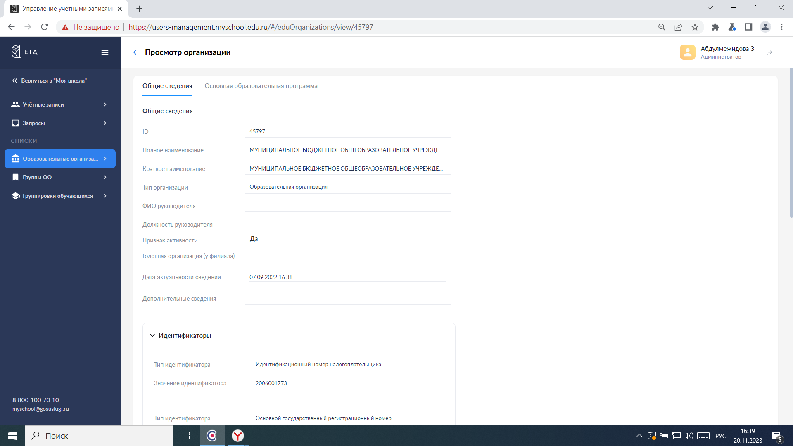This screenshot has height=446, width=793.
Task: Click the ETA logo icon
Action: (x=16, y=52)
